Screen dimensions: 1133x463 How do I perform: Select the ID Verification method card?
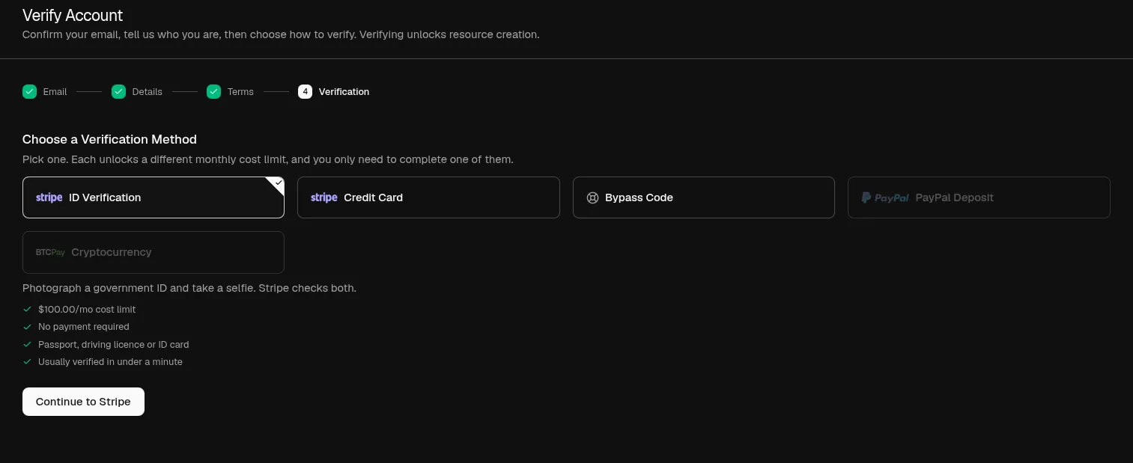point(154,197)
